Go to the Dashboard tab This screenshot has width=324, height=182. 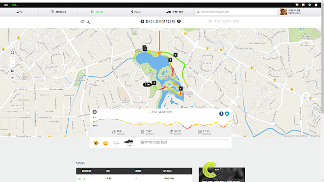point(58,12)
